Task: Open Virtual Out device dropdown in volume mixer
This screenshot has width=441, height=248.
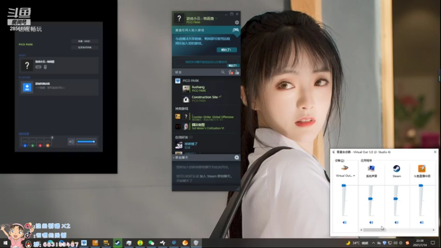Action: [346, 176]
